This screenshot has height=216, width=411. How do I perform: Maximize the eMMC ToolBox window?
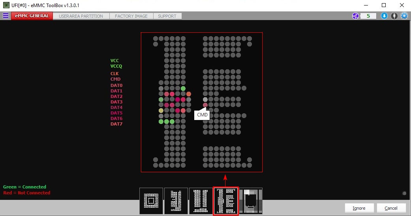point(384,5)
